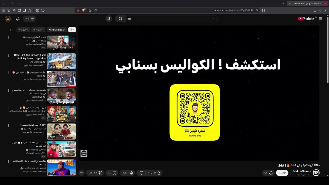
Task: Select the All (الكل) chip
Action: tap(72, 30)
